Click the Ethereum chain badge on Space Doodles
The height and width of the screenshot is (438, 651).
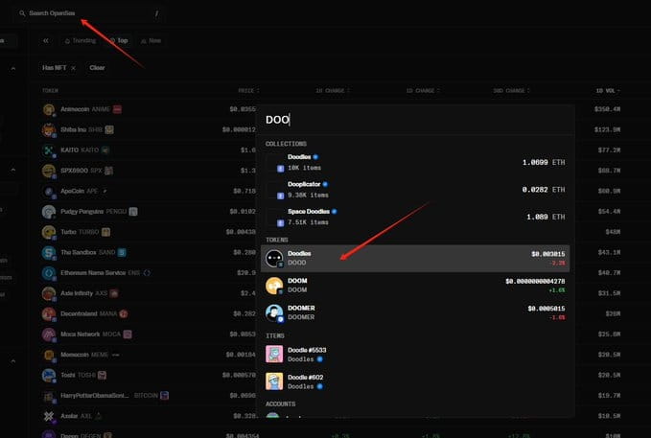click(280, 223)
